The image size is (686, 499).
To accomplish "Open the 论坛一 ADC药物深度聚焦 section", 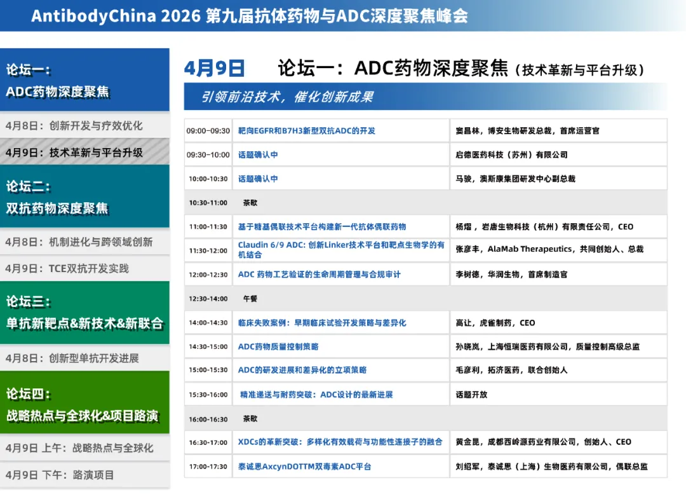I will (x=84, y=79).
